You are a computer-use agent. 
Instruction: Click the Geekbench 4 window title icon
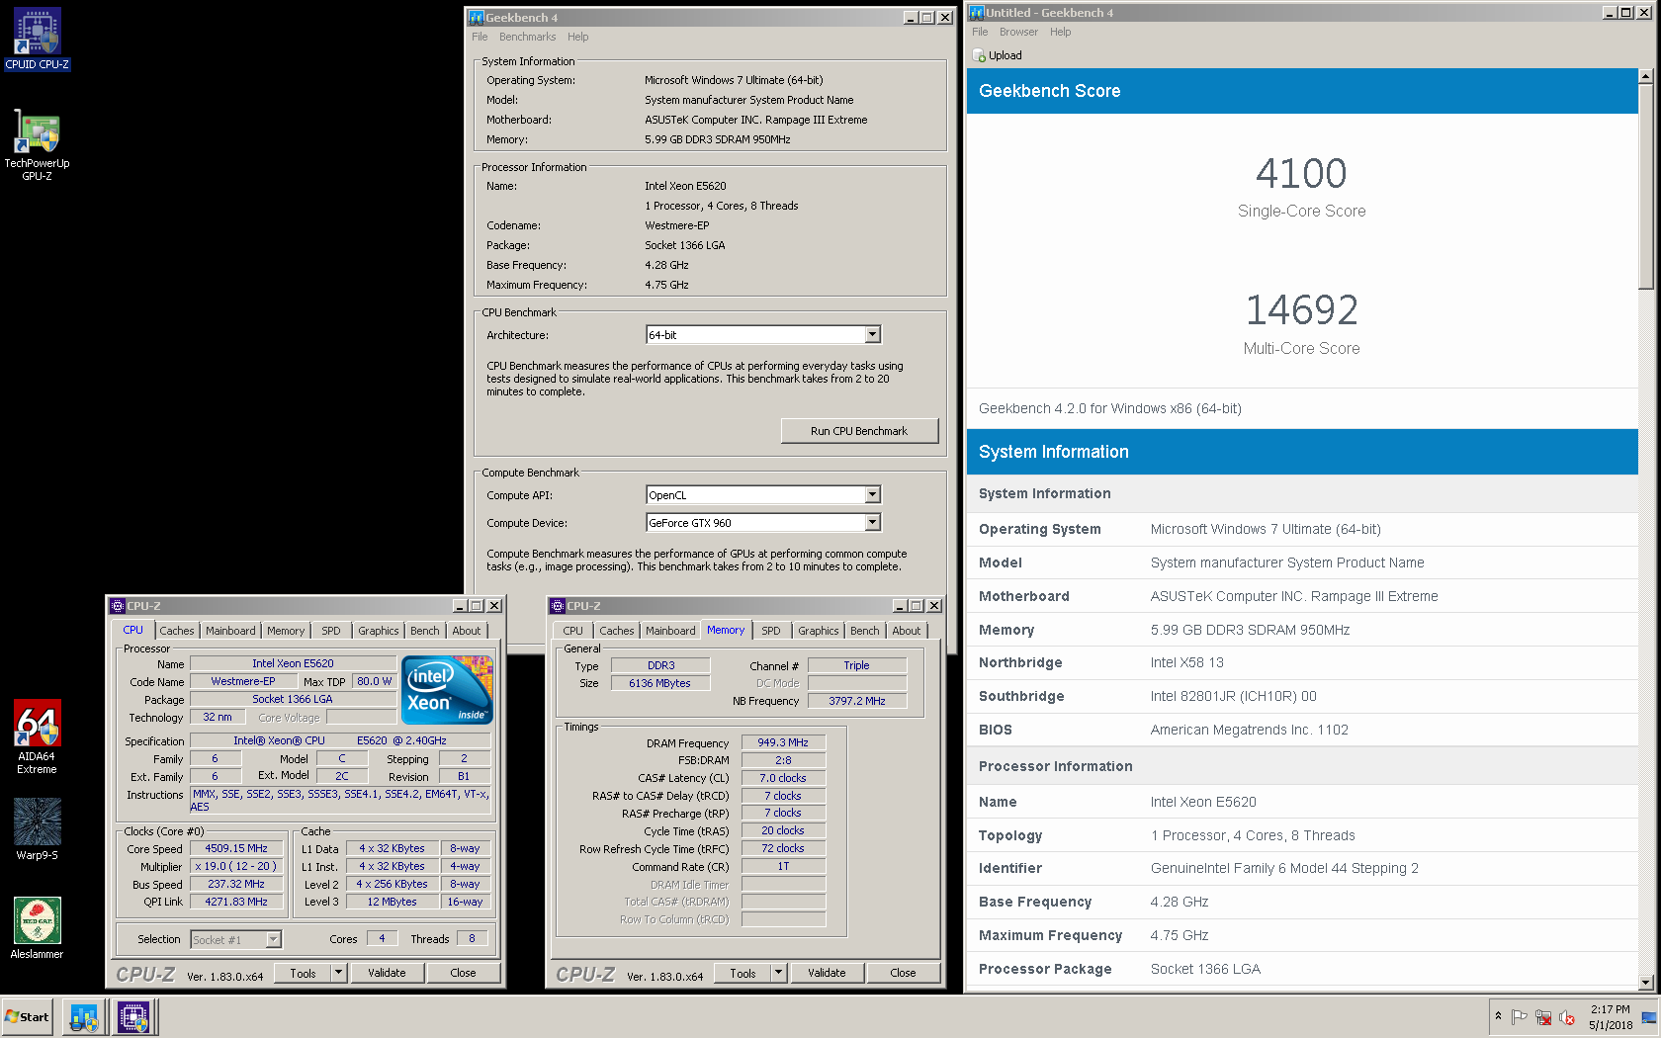[x=476, y=18]
